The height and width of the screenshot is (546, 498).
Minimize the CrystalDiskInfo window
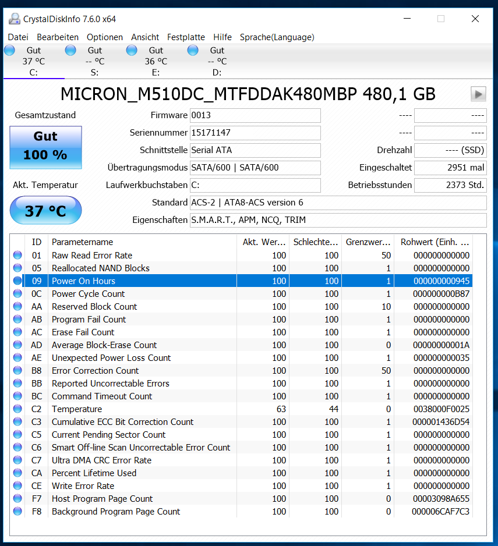click(x=407, y=19)
